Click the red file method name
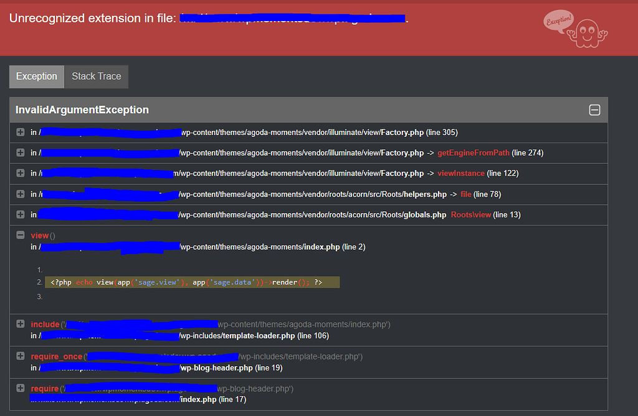The image size is (638, 416). click(466, 194)
